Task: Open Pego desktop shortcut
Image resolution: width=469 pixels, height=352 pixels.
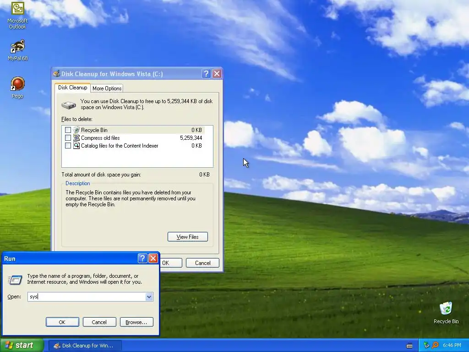Action: (18, 88)
